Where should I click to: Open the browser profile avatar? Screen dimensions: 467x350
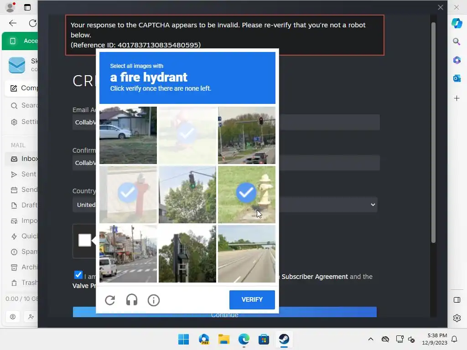(11, 7)
